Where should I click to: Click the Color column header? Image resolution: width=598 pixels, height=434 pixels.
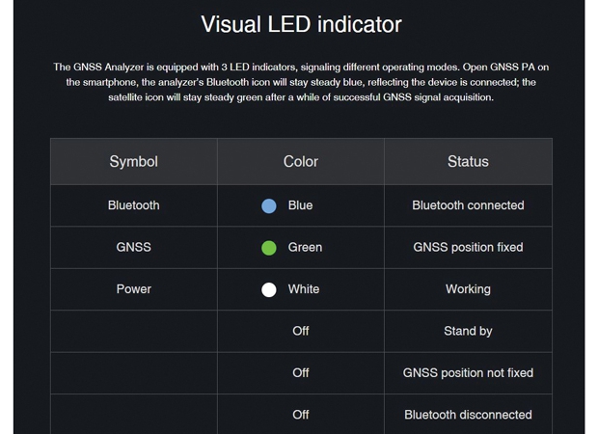pos(301,162)
